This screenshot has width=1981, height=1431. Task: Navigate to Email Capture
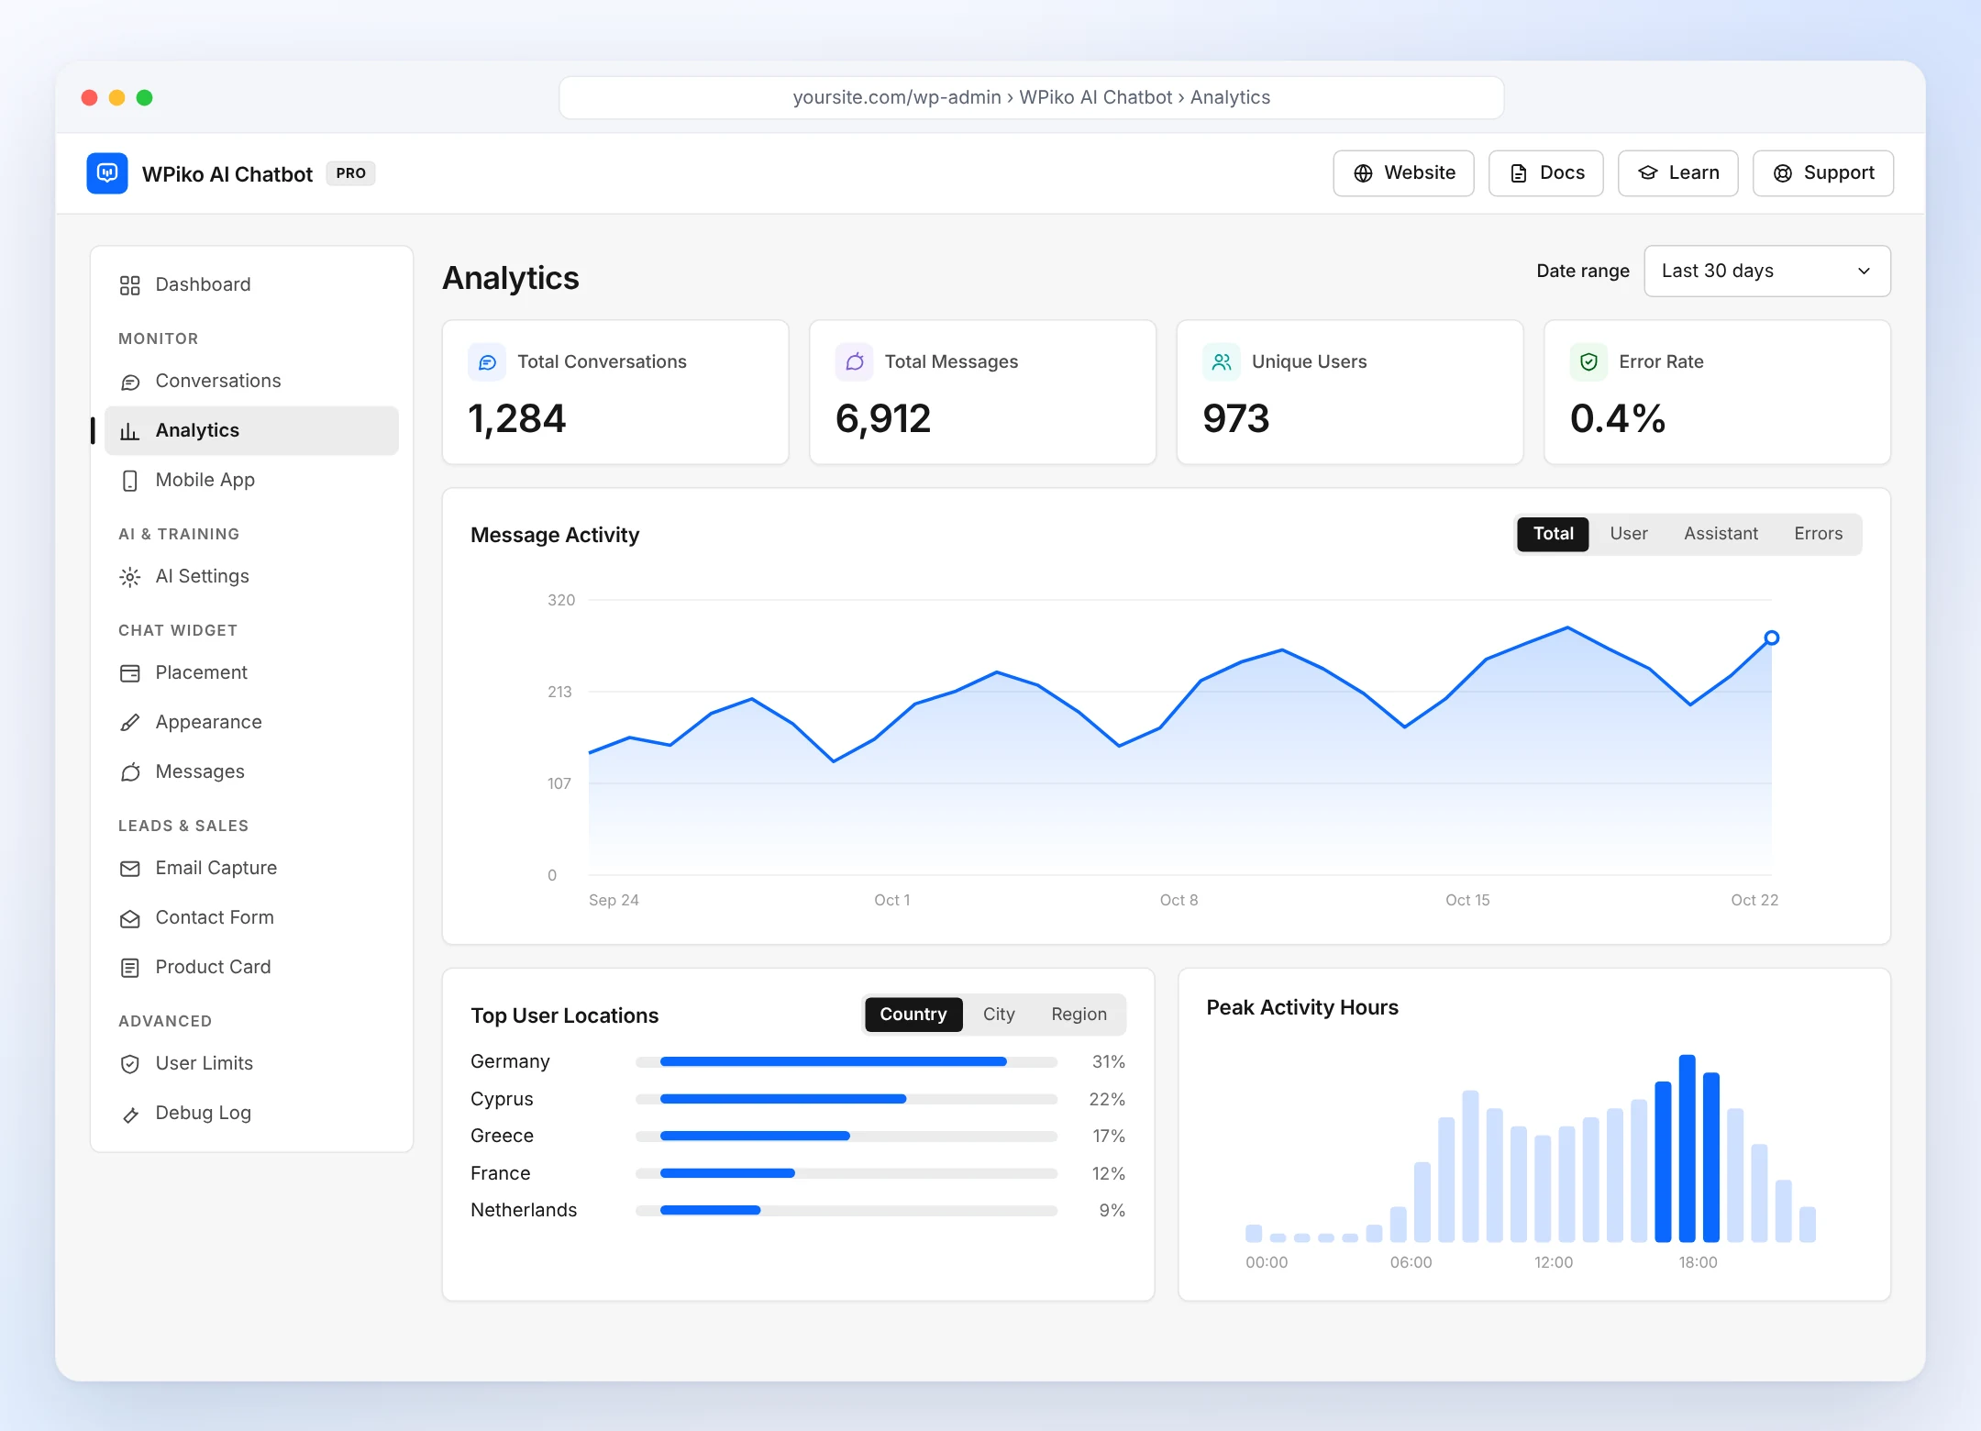coord(251,869)
